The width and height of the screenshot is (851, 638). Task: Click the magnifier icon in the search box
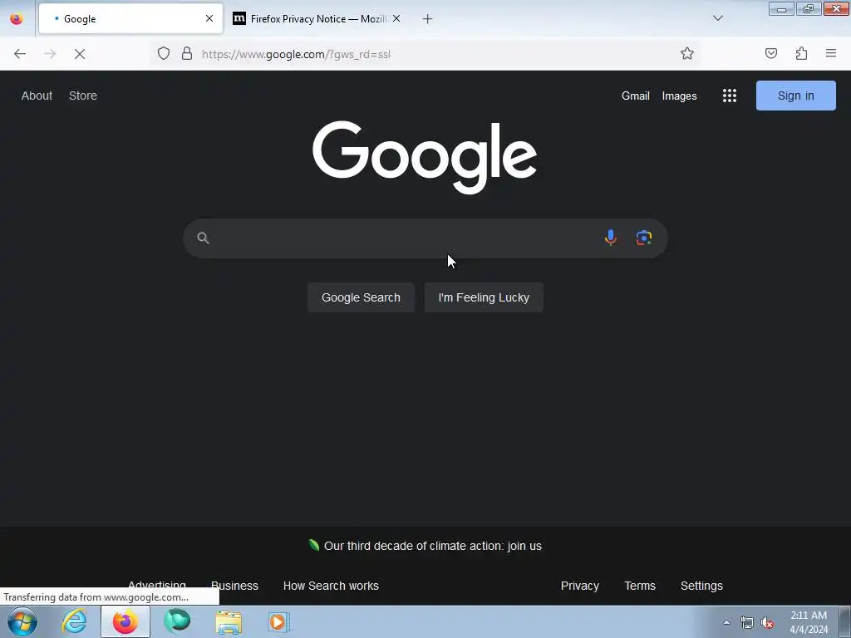[203, 238]
